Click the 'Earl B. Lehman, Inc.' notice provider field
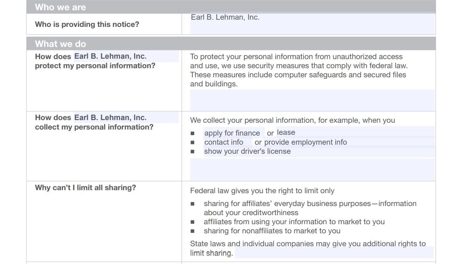461x264 pixels. pyautogui.click(x=313, y=23)
